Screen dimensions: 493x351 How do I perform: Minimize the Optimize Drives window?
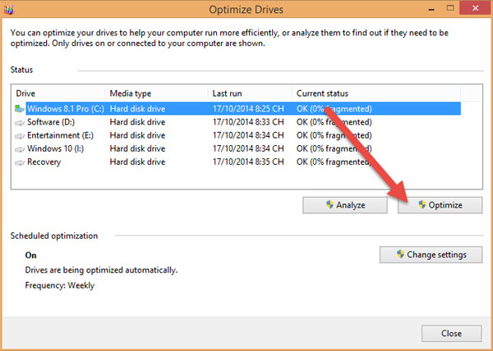click(431, 9)
